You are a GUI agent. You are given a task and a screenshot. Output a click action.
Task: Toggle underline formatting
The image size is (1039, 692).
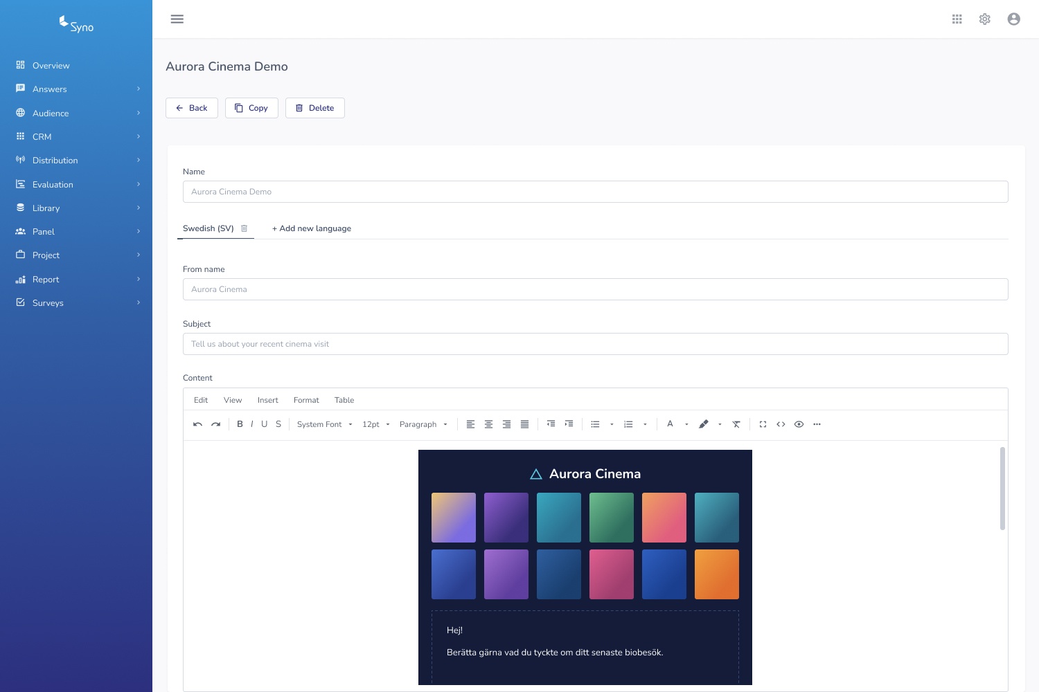click(264, 424)
